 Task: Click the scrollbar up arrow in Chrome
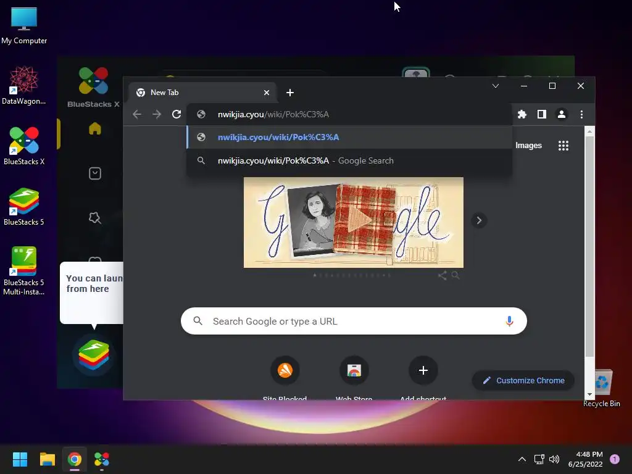[x=589, y=131]
